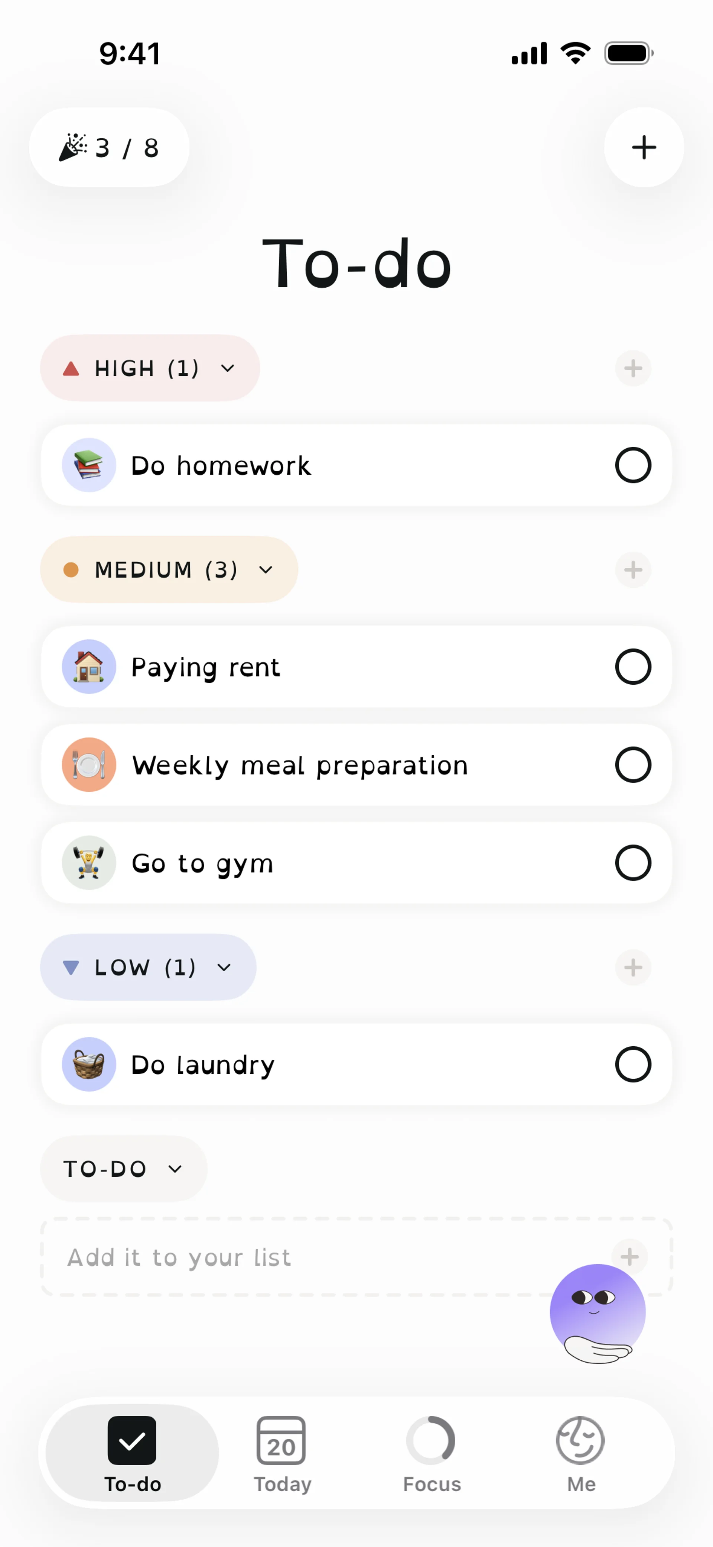Add a task to the High priority section
Viewport: 713px width, 1547px height.
632,368
